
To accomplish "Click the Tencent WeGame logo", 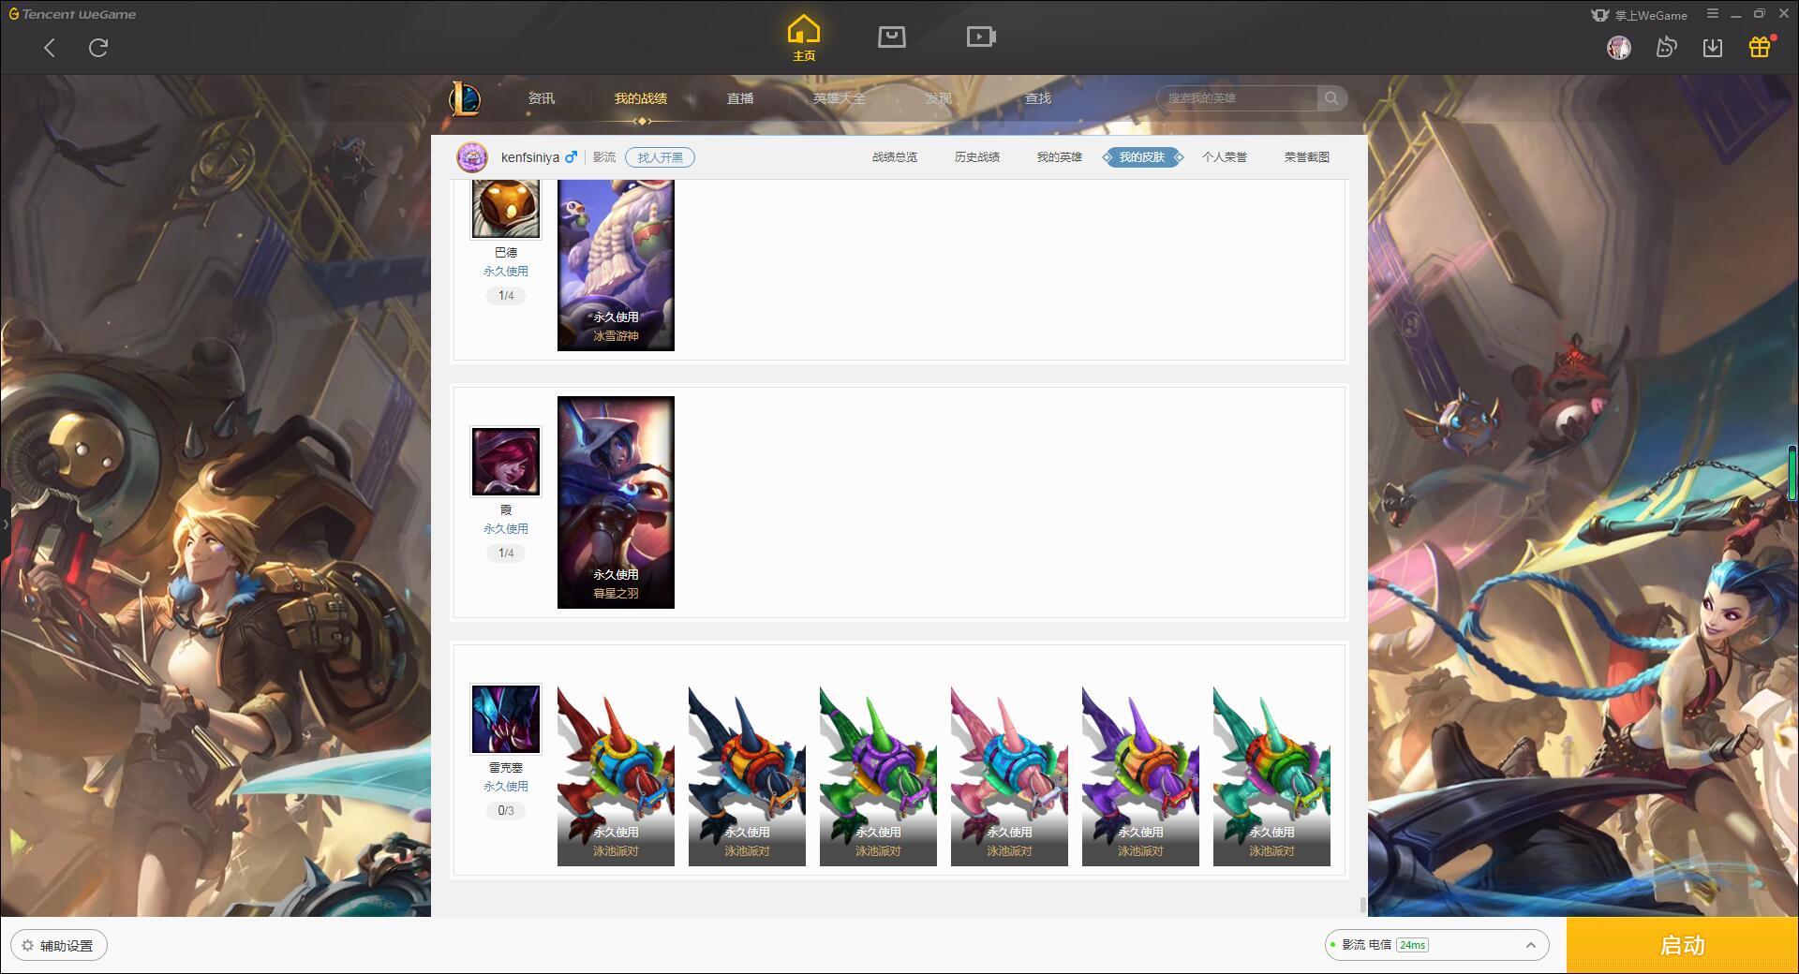I will click(x=73, y=14).
